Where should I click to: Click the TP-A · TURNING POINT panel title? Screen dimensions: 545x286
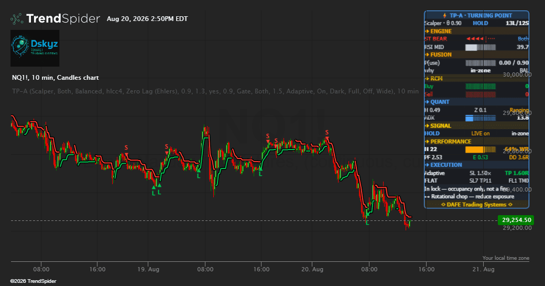[481, 15]
